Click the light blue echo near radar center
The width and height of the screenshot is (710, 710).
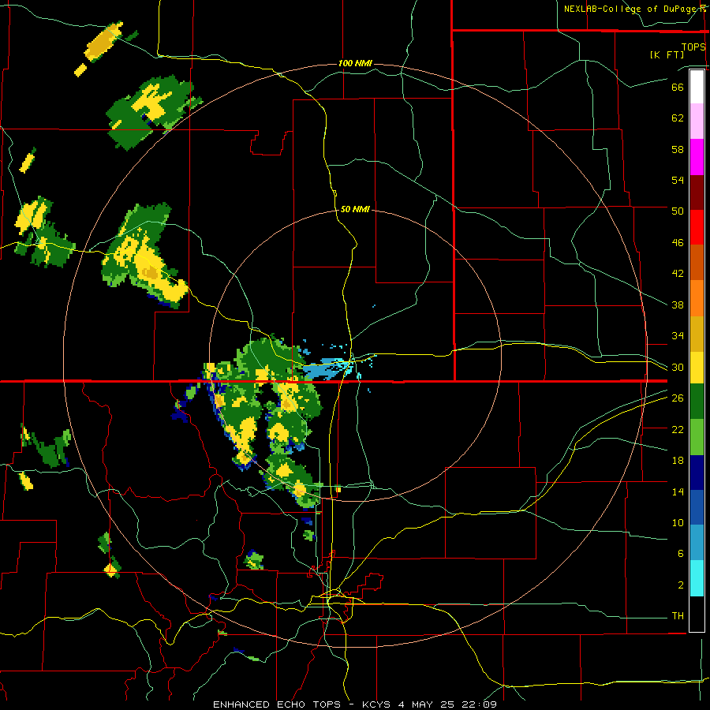tap(326, 368)
